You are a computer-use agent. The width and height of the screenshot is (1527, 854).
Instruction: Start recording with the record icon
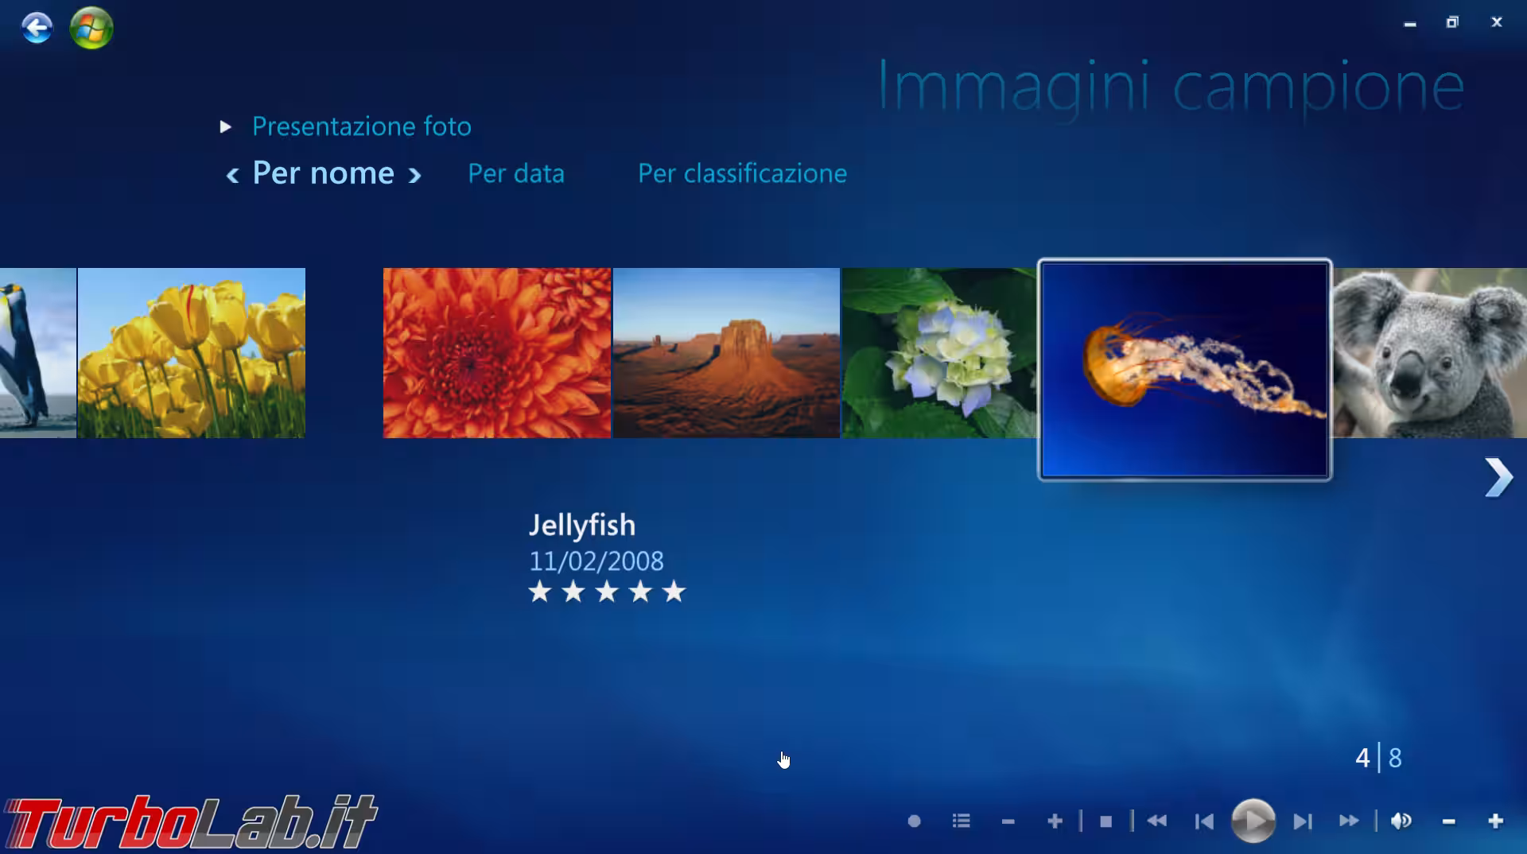click(915, 821)
